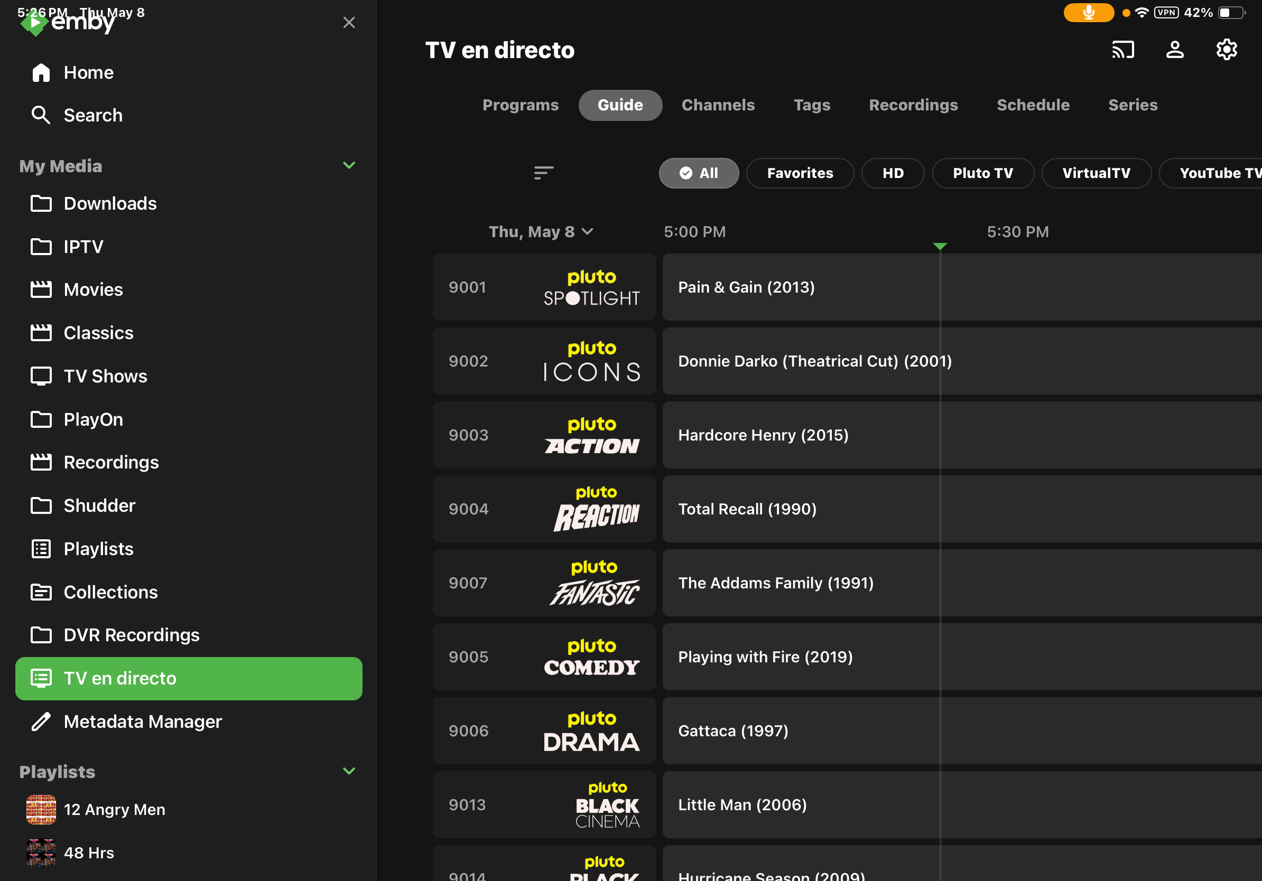The image size is (1262, 881).
Task: Toggle the Favorites filter chip
Action: 800,173
